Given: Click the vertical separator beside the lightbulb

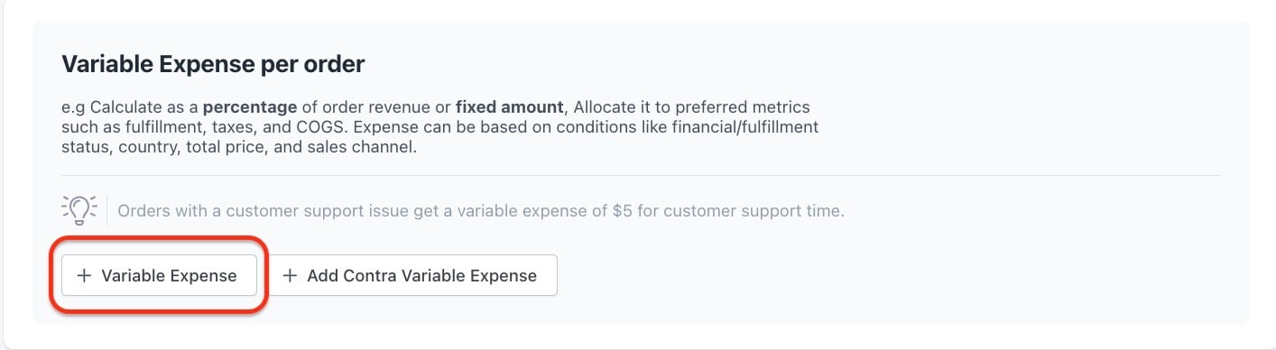Looking at the screenshot, I should tap(107, 210).
